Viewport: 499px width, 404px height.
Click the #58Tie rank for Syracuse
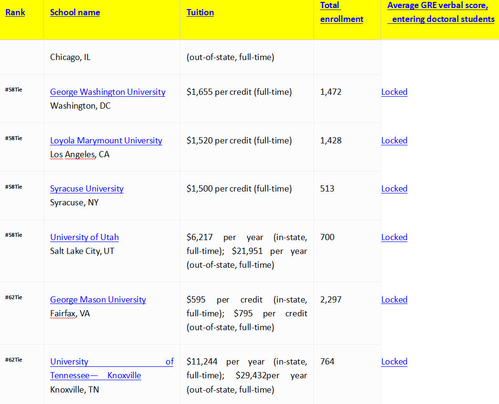pos(14,187)
